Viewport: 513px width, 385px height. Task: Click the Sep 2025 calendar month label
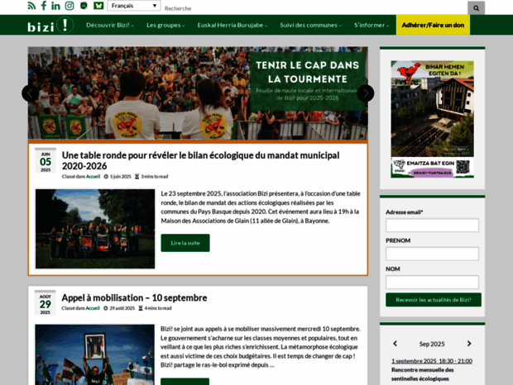[x=432, y=344]
